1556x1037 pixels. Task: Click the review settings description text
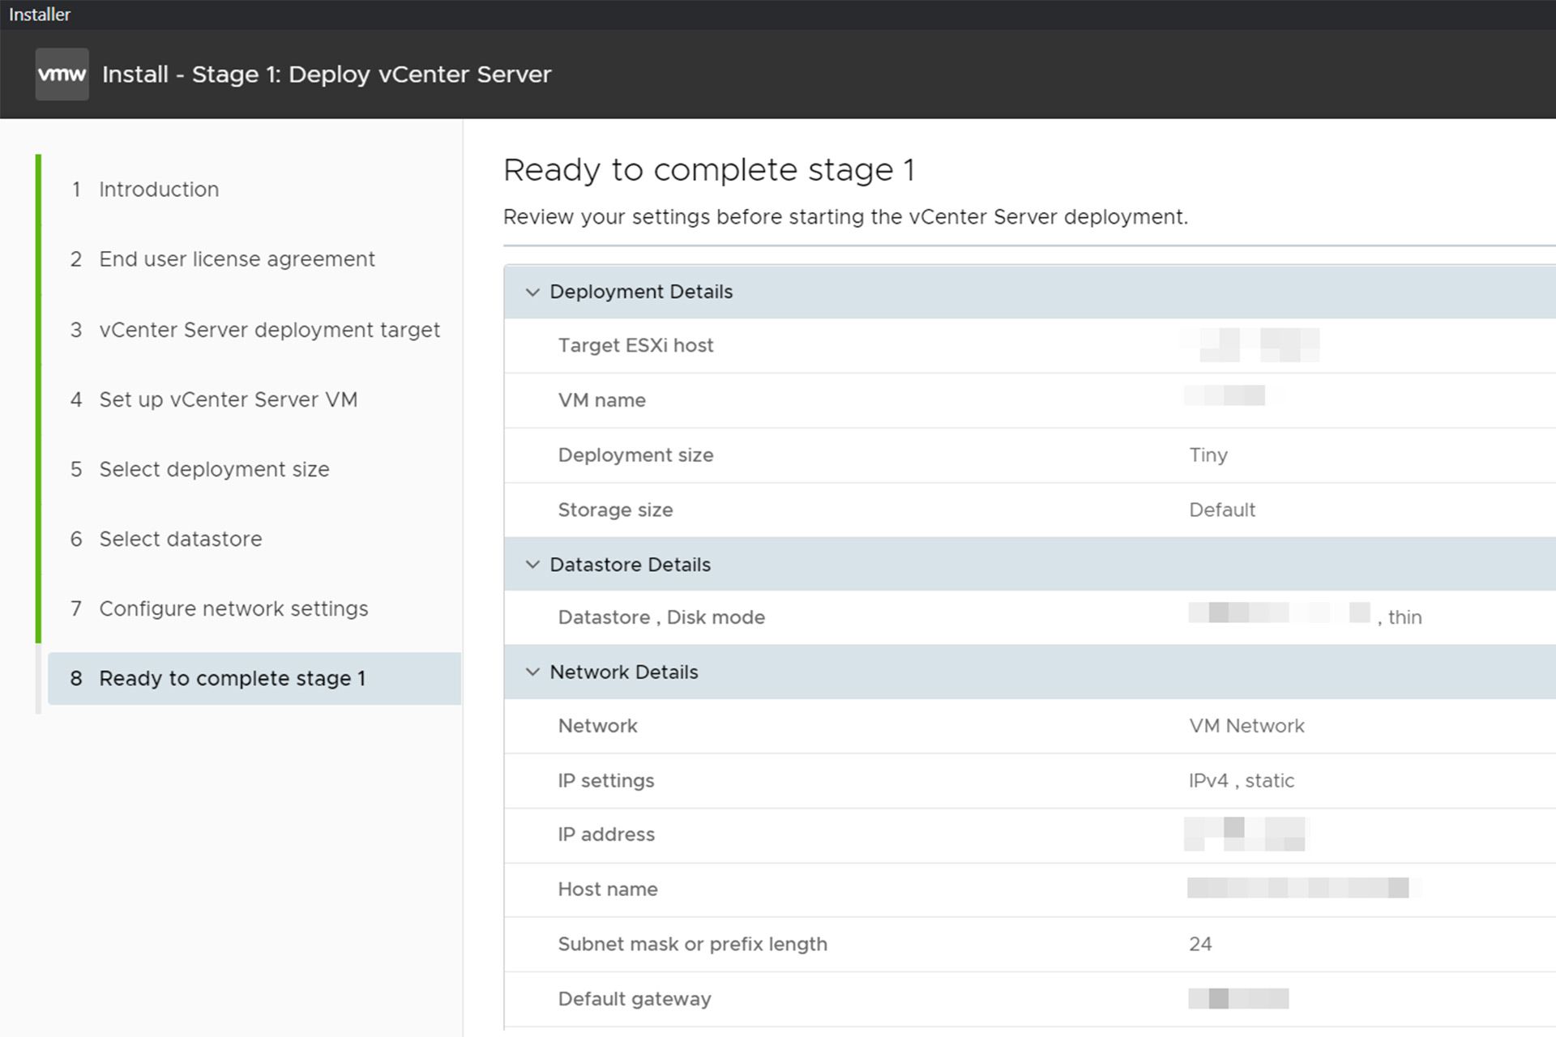[845, 217]
